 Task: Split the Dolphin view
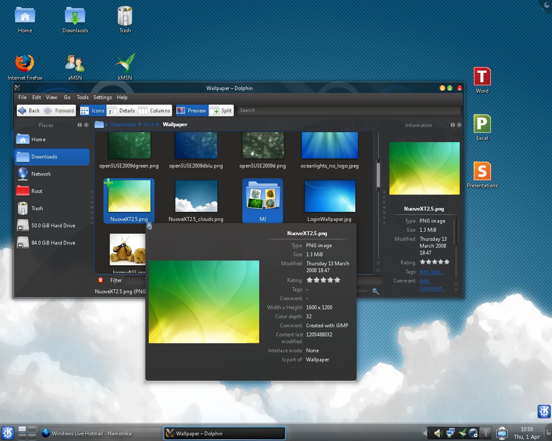click(x=221, y=111)
